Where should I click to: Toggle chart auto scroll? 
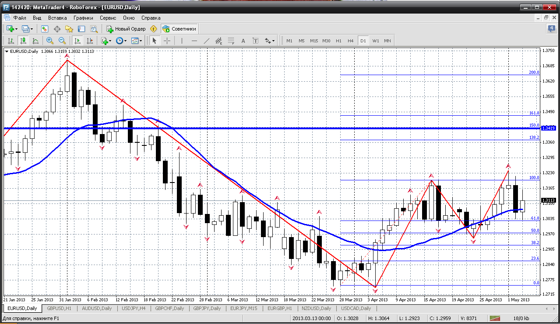77,41
